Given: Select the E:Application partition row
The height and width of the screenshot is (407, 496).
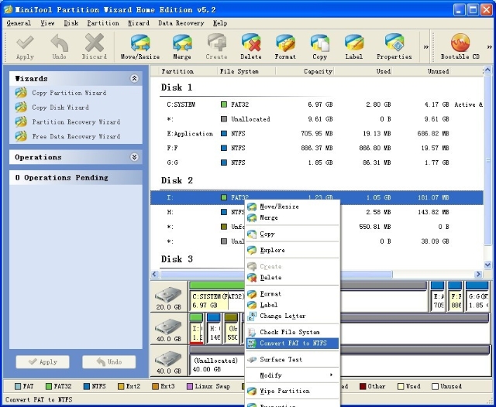Looking at the screenshot, I should 317,134.
